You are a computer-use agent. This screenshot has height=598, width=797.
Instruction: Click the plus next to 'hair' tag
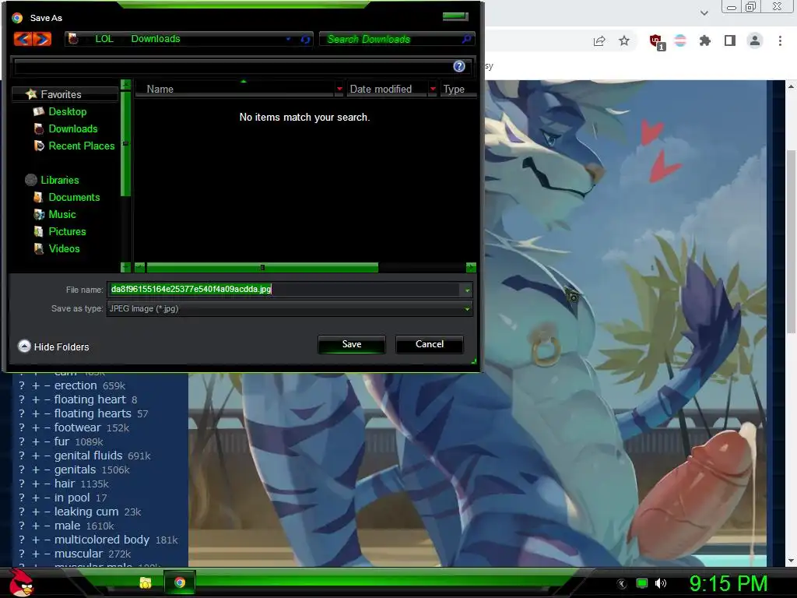36,484
